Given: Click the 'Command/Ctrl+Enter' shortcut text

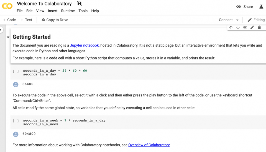Looking at the screenshot, I should click(32, 101).
